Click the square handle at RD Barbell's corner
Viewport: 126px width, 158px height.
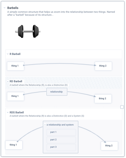click(x=122, y=107)
